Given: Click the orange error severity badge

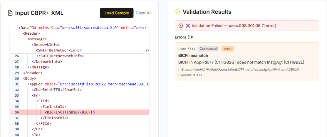Looking at the screenshot, I should pyautogui.click(x=228, y=49).
